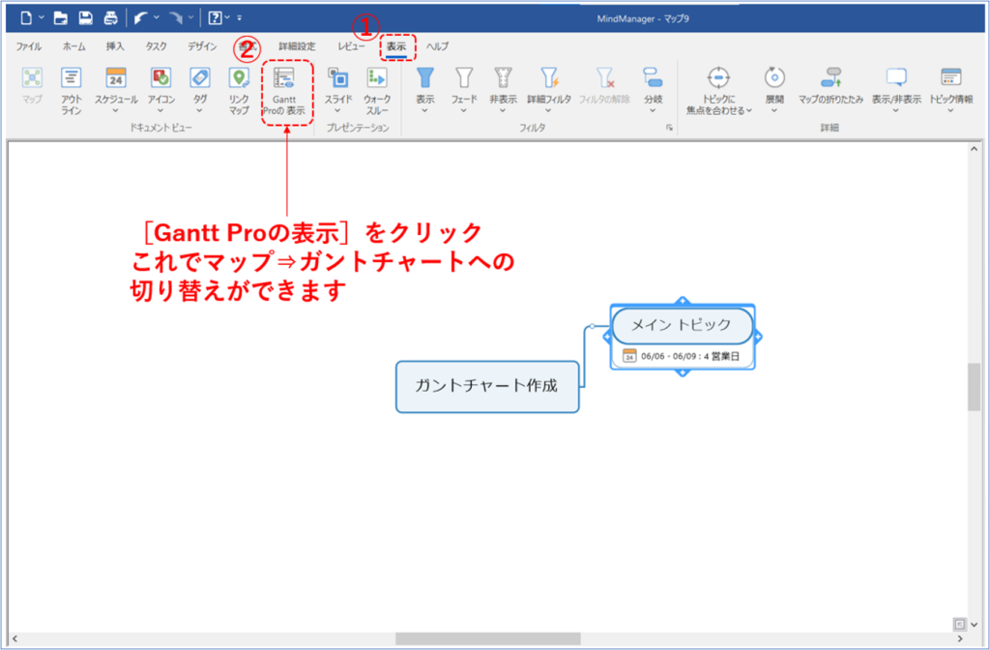Print the map with the printer icon
Image resolution: width=990 pixels, height=650 pixels.
(110, 17)
